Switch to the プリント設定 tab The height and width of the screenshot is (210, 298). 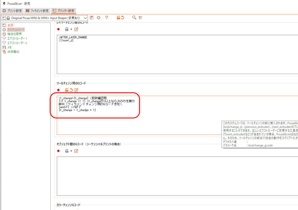[x=12, y=11]
